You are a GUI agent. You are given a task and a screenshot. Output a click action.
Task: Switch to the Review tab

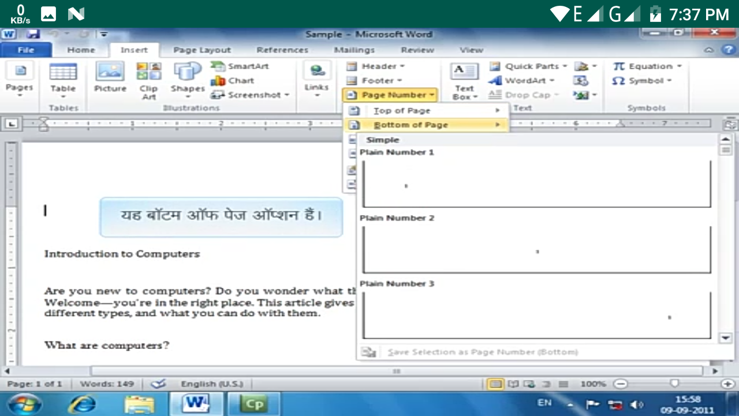point(417,50)
